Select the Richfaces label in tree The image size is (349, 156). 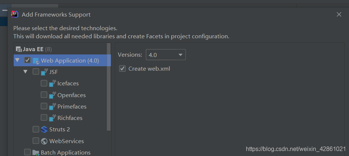coord(70,118)
